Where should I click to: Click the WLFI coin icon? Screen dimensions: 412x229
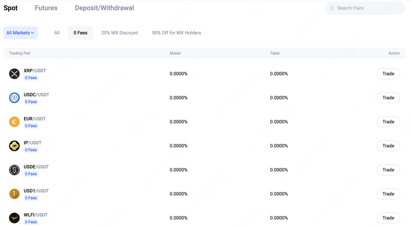(x=14, y=218)
